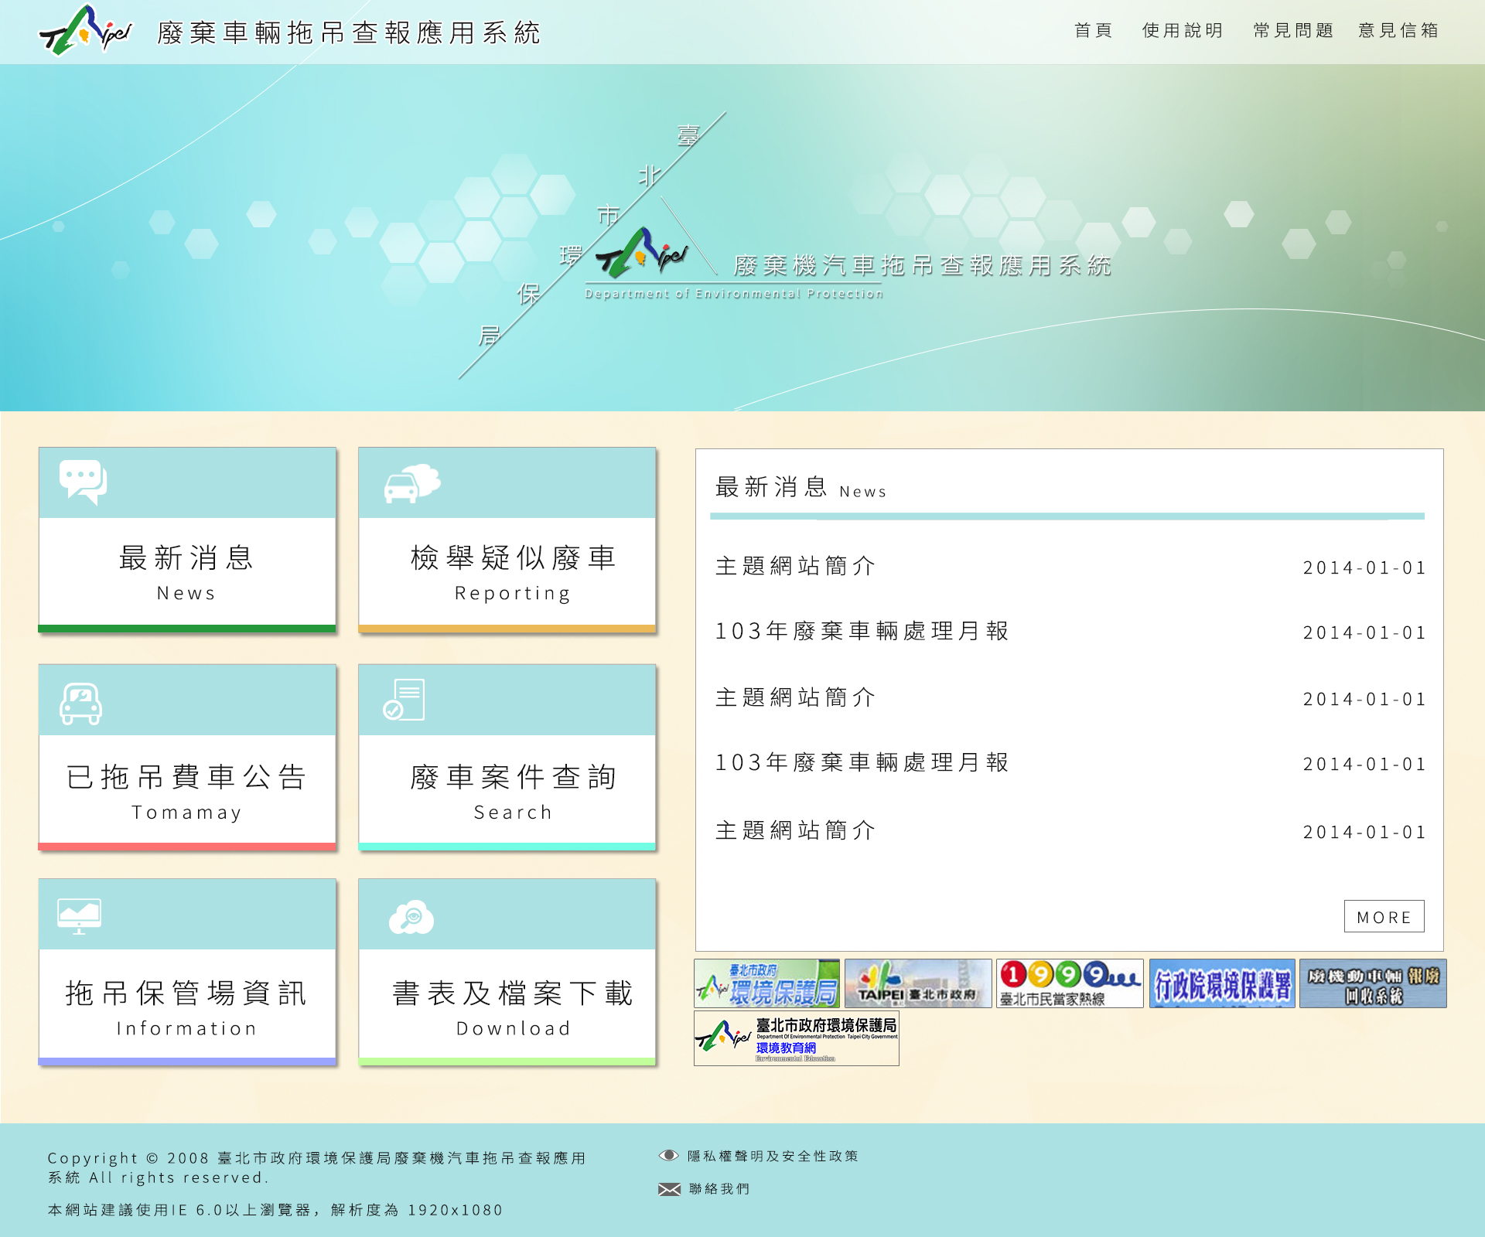
Task: Click the 廢機動車輛報廢回收系統 banner
Action: point(1373,983)
